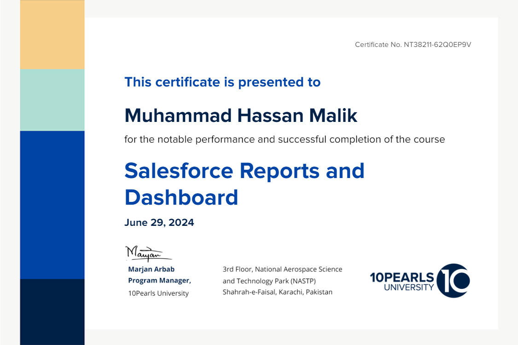Select the dark navy color block

click(52, 311)
